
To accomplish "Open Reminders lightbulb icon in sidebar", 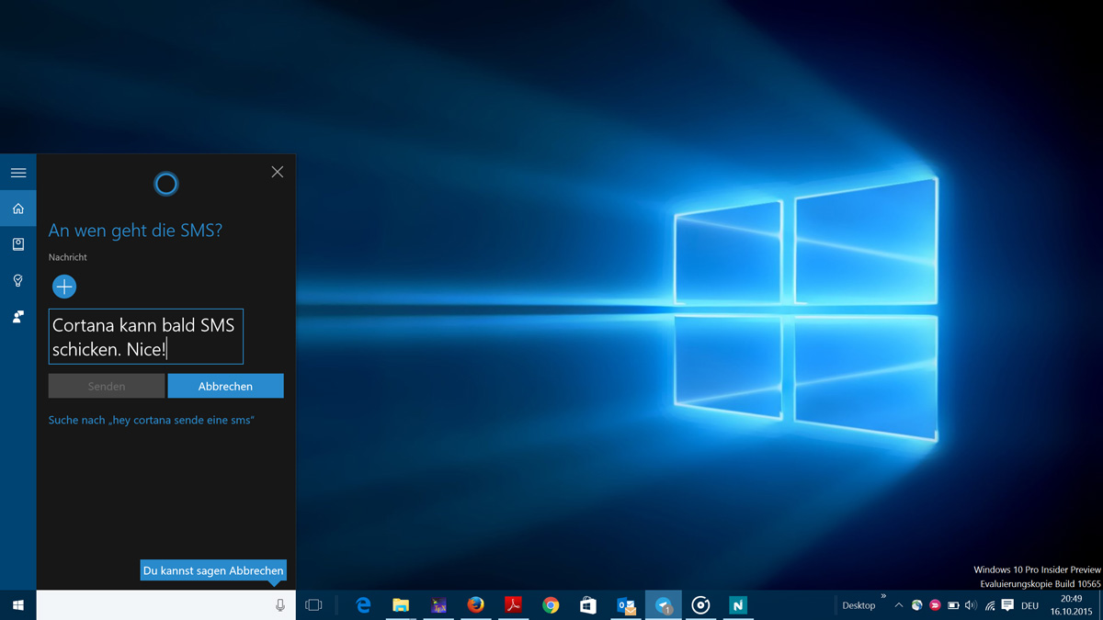I will point(17,280).
